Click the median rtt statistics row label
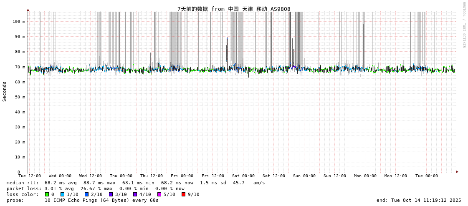This screenshot has height=206, width=468. pos(23,183)
